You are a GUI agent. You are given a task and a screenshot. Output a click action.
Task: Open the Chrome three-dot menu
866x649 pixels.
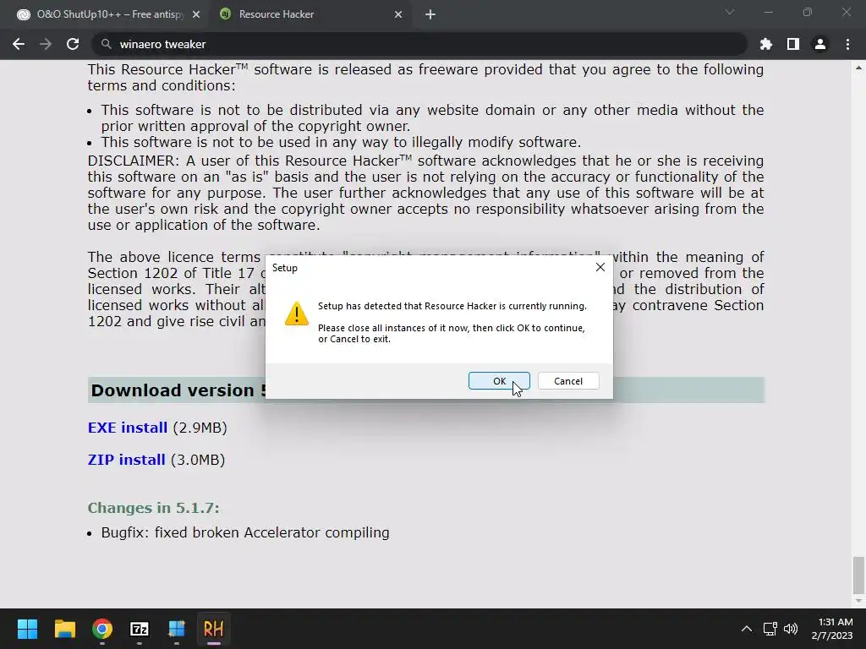(847, 44)
